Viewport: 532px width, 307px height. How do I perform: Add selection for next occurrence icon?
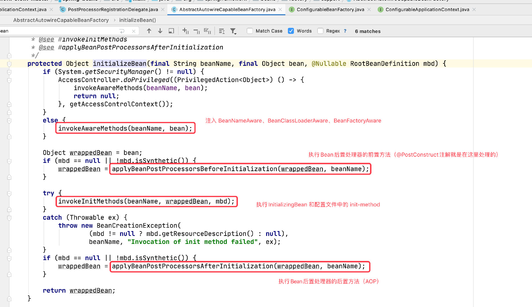[186, 31]
